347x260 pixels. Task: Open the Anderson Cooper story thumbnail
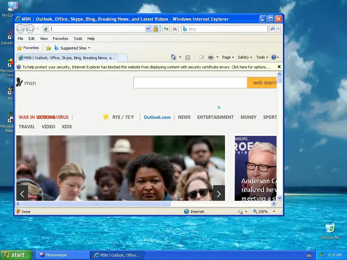pos(256,168)
